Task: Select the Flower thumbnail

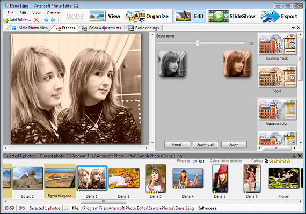Action: click(284, 178)
